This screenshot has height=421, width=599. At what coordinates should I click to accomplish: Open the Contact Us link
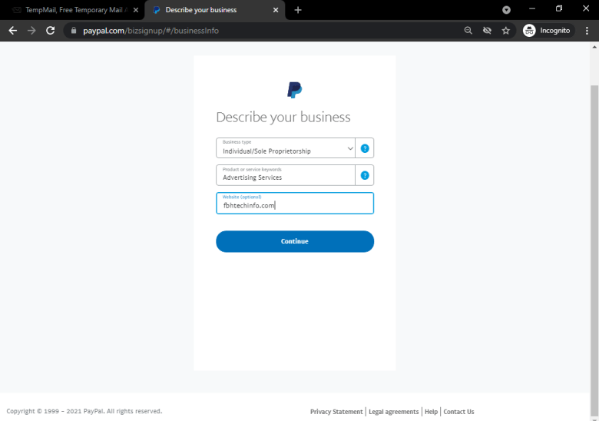pyautogui.click(x=458, y=412)
